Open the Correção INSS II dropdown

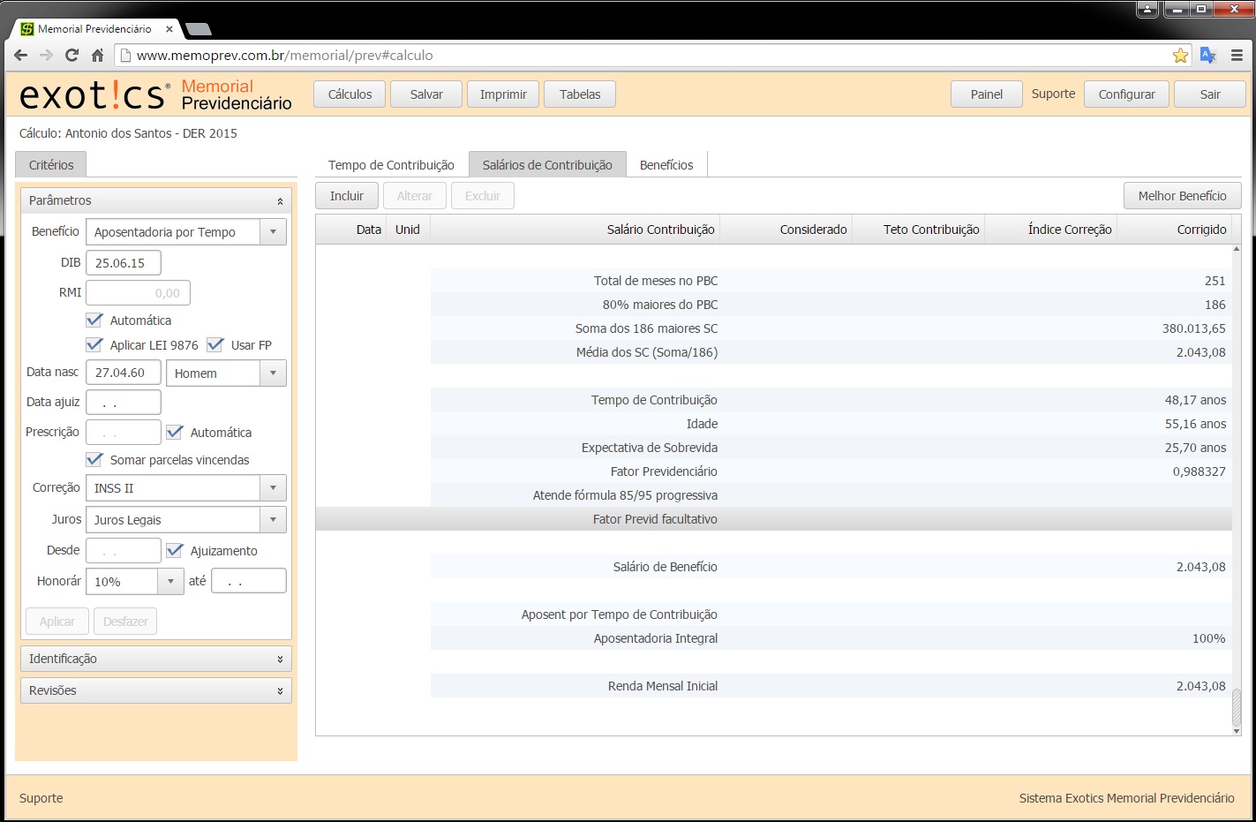coord(273,487)
